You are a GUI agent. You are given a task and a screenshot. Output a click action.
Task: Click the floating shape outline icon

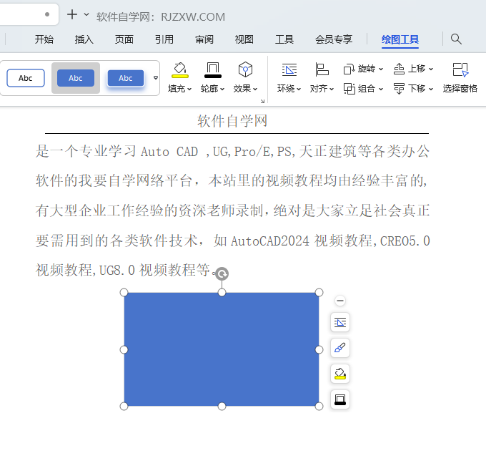tap(340, 399)
